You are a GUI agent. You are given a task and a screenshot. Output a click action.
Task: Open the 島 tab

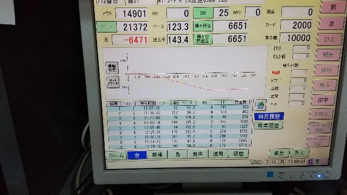(178, 154)
